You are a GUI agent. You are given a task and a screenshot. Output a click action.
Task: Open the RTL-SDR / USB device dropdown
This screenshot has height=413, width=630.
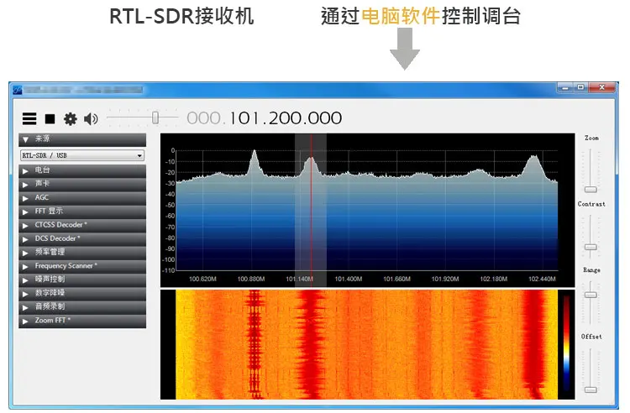click(x=82, y=155)
